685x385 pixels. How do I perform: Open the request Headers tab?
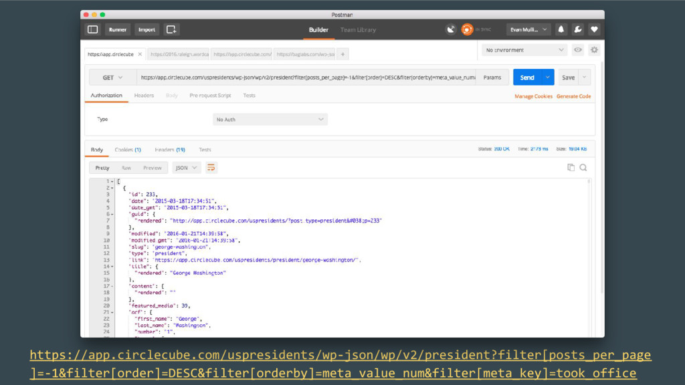(x=144, y=95)
